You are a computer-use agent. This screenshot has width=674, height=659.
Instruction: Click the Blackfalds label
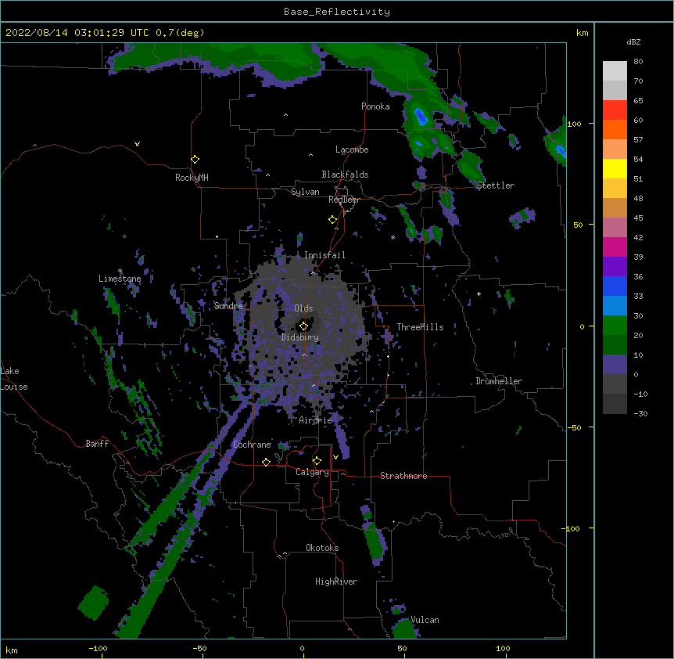345,175
